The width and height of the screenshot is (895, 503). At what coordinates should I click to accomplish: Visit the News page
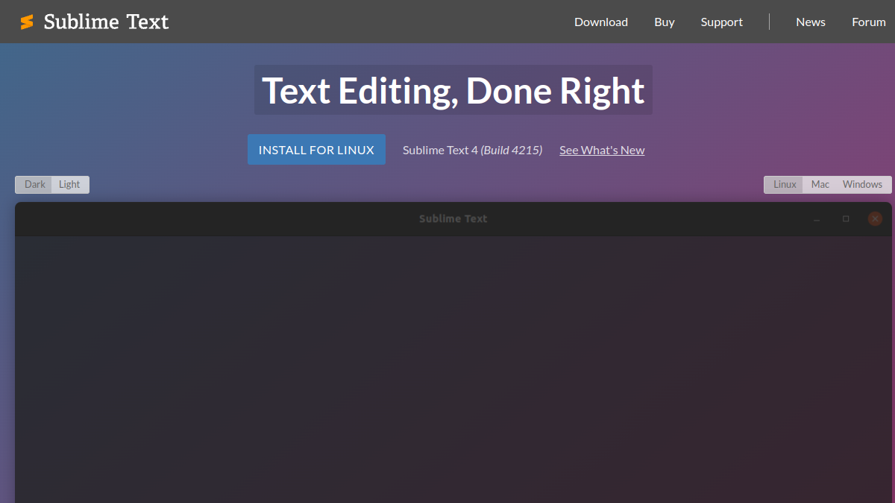tap(811, 22)
